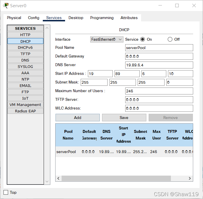Enable the Top checkbox
Viewport: 203px width, 199px height.
click(x=6, y=192)
